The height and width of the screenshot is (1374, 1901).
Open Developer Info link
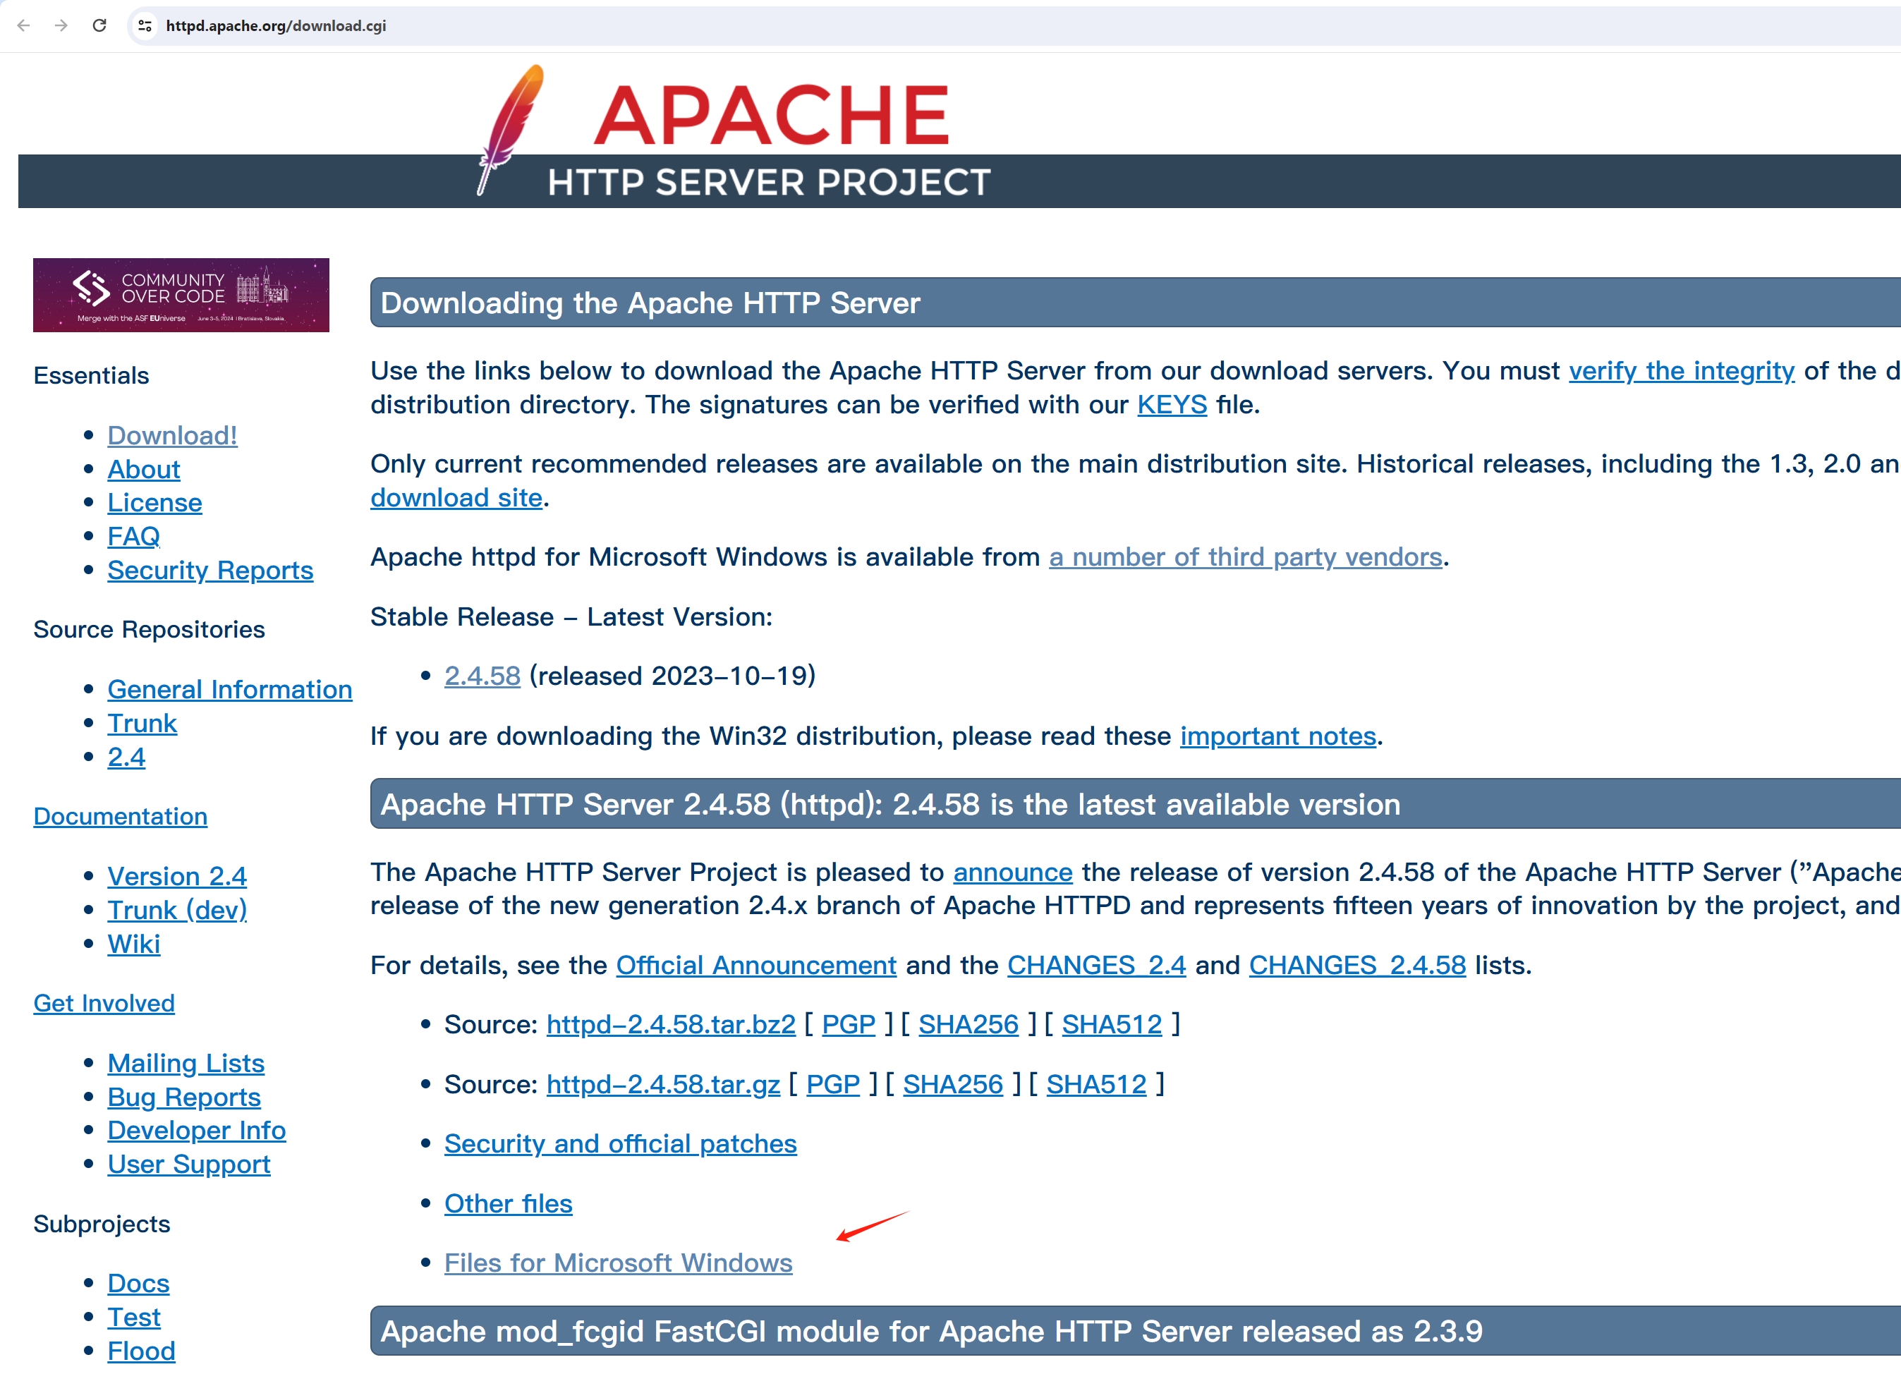pyautogui.click(x=196, y=1131)
